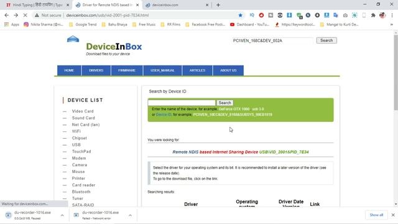Open the ARTICLES menu item
The height and width of the screenshot is (224, 398).
(197, 70)
